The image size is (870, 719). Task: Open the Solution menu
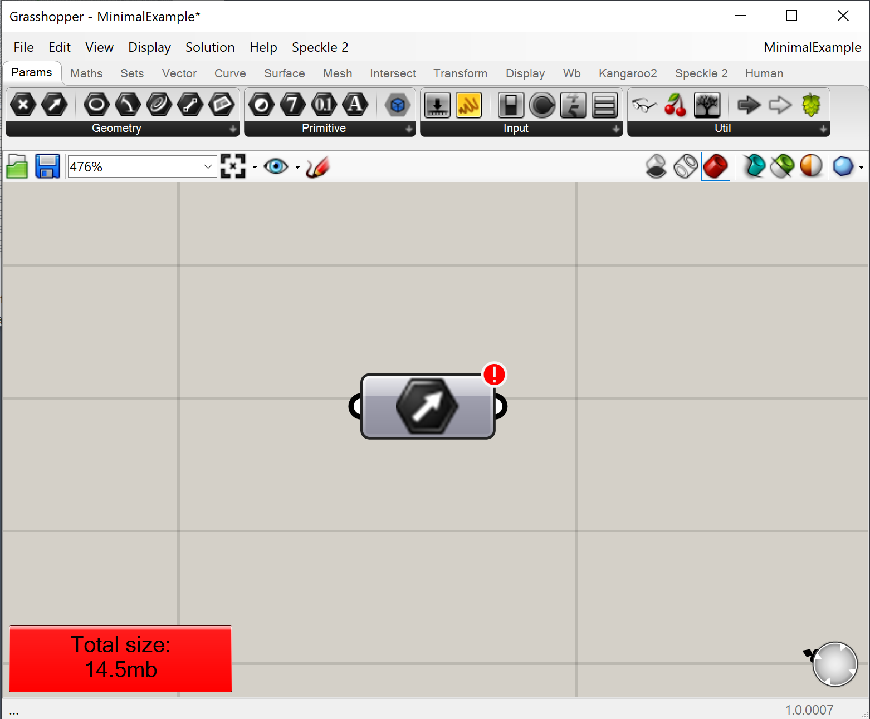point(210,47)
